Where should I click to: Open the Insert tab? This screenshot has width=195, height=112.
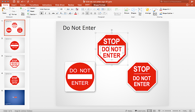14,5
